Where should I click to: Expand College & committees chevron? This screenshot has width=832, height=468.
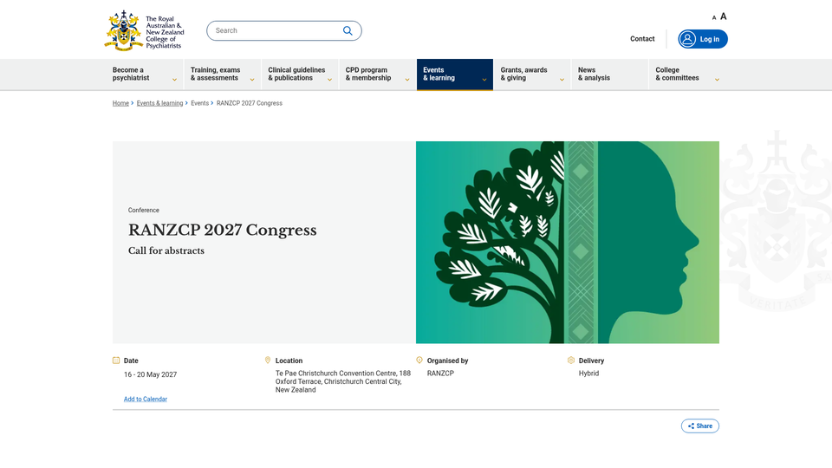[x=717, y=80]
